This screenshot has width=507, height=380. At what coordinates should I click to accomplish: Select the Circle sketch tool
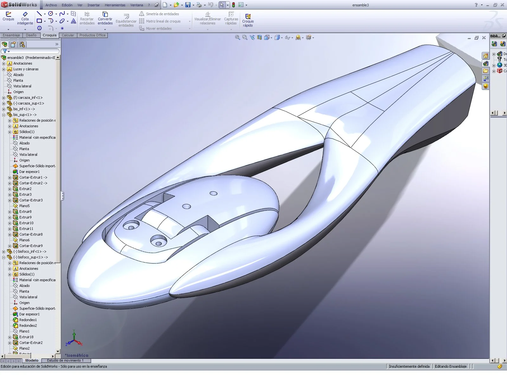[50, 14]
